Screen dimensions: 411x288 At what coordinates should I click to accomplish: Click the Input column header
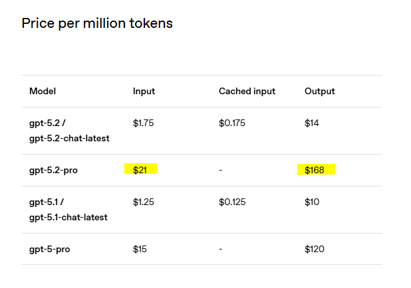click(x=144, y=91)
